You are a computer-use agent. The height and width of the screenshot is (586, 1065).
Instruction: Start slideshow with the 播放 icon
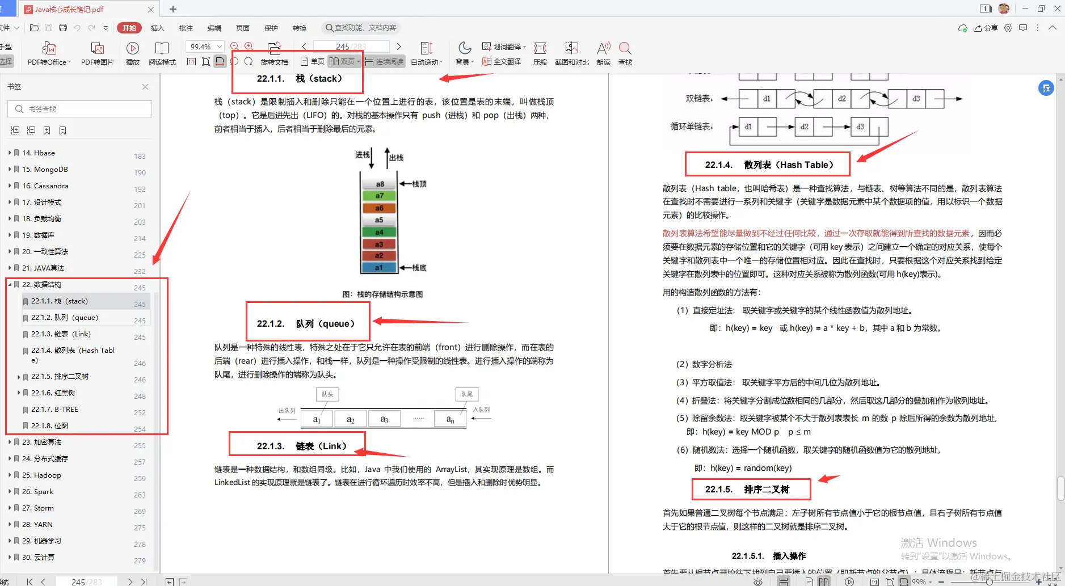(132, 54)
